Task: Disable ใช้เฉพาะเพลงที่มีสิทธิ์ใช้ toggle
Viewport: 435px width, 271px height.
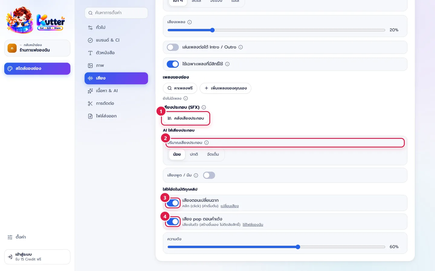Action: click(x=173, y=64)
